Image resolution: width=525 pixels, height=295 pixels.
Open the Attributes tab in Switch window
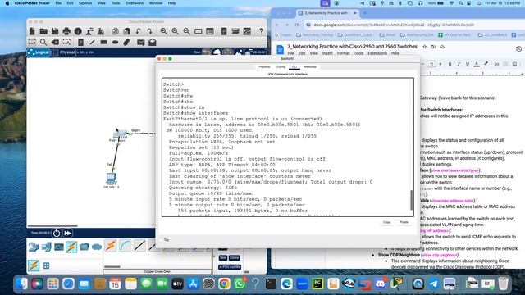[x=310, y=67]
